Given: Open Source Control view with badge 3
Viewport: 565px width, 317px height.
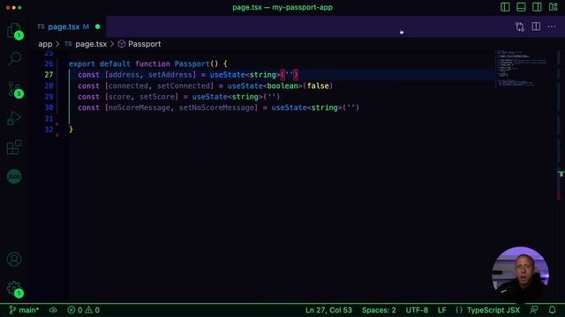Looking at the screenshot, I should 14,89.
